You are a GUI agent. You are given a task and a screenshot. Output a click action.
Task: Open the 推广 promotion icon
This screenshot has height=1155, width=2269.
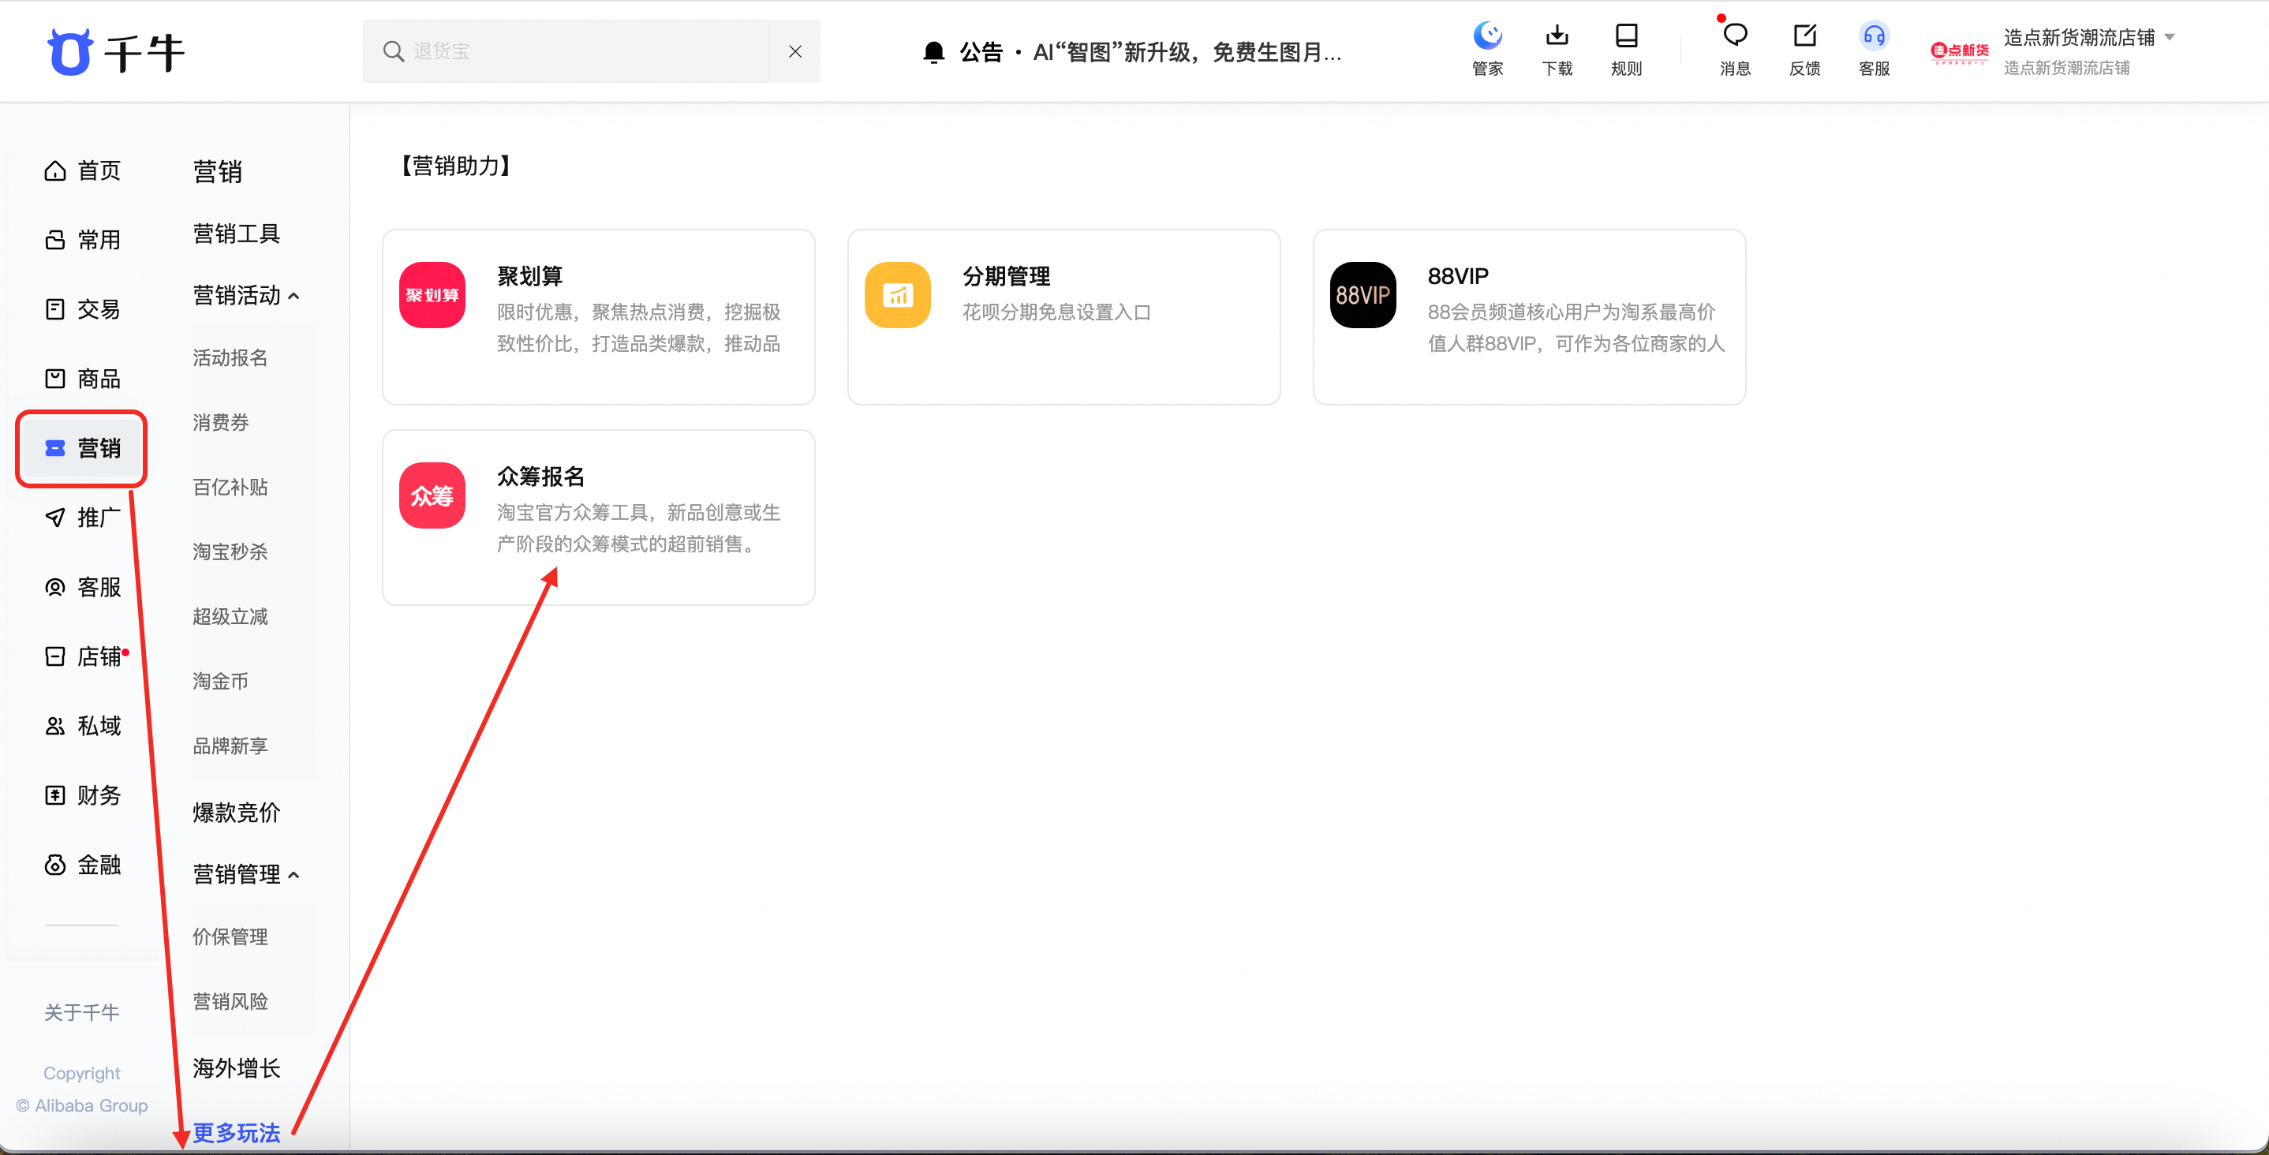54,518
